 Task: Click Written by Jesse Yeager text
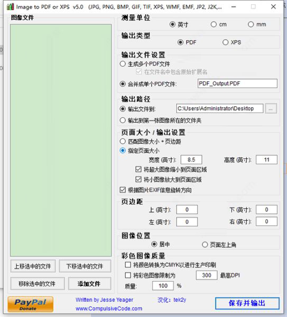pos(104,300)
